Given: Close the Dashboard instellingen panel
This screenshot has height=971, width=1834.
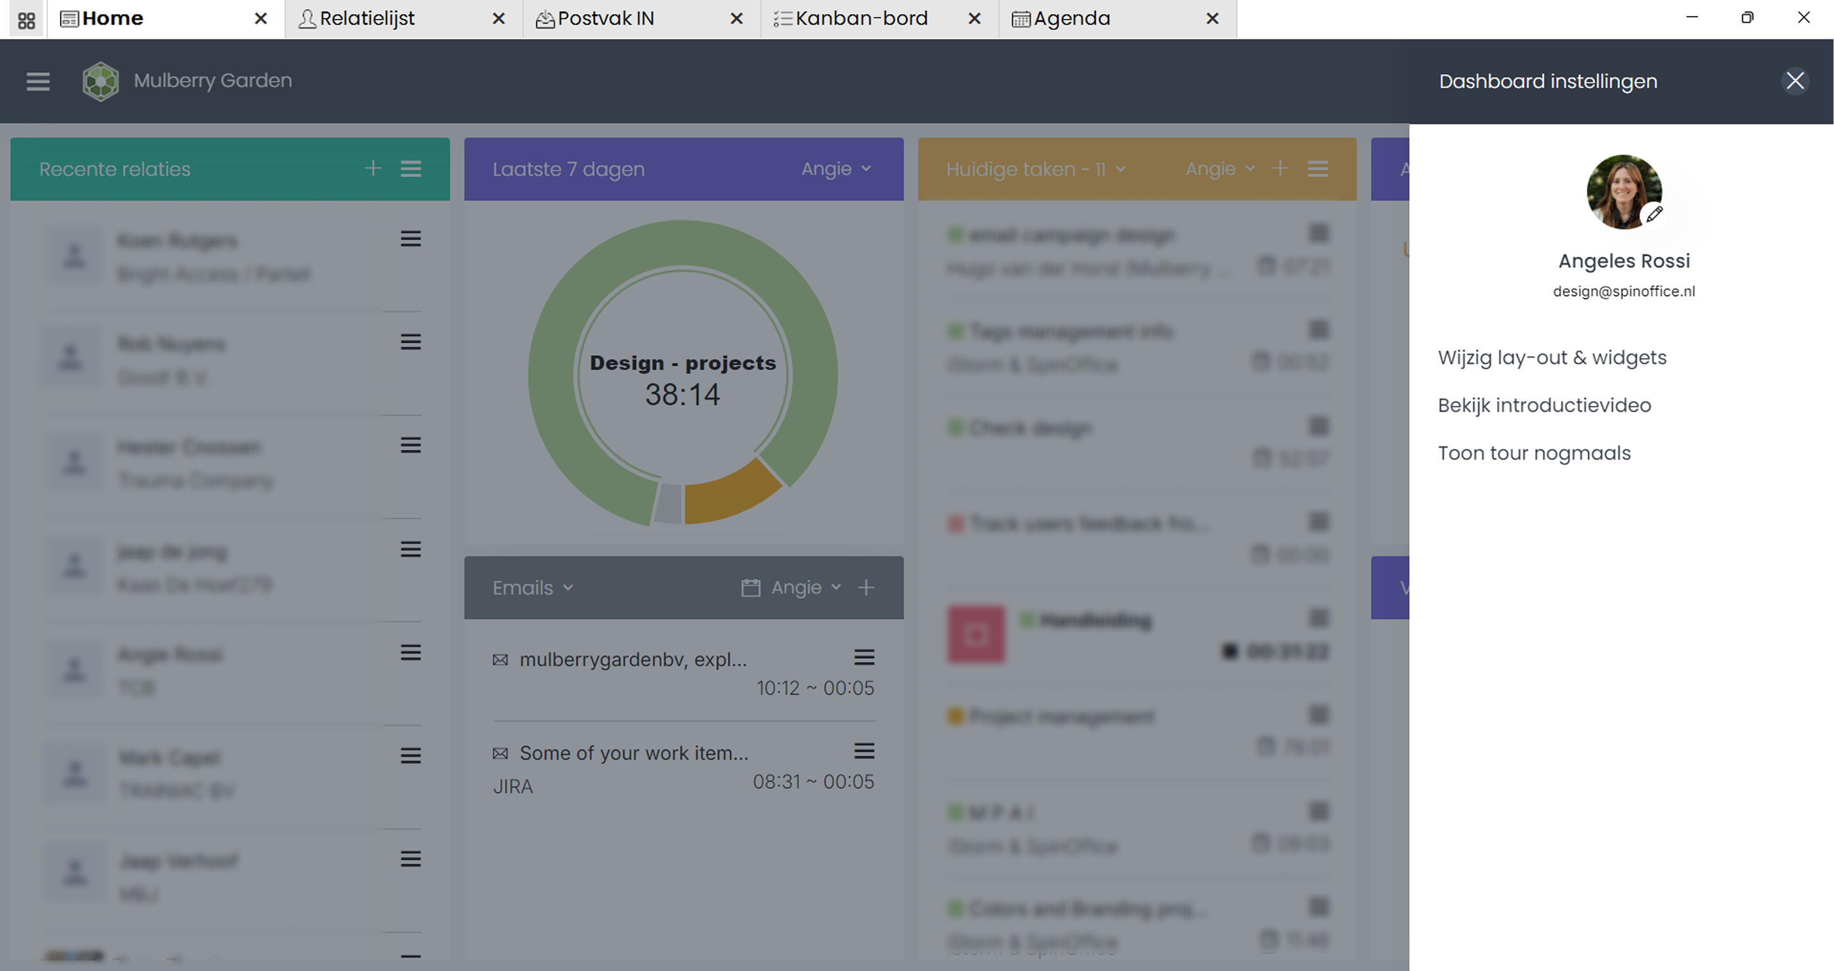Looking at the screenshot, I should 1795,80.
